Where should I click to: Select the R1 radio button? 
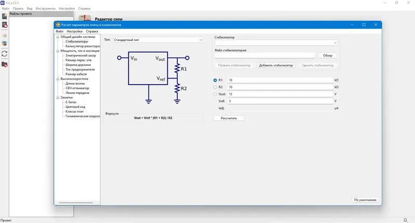coord(215,80)
